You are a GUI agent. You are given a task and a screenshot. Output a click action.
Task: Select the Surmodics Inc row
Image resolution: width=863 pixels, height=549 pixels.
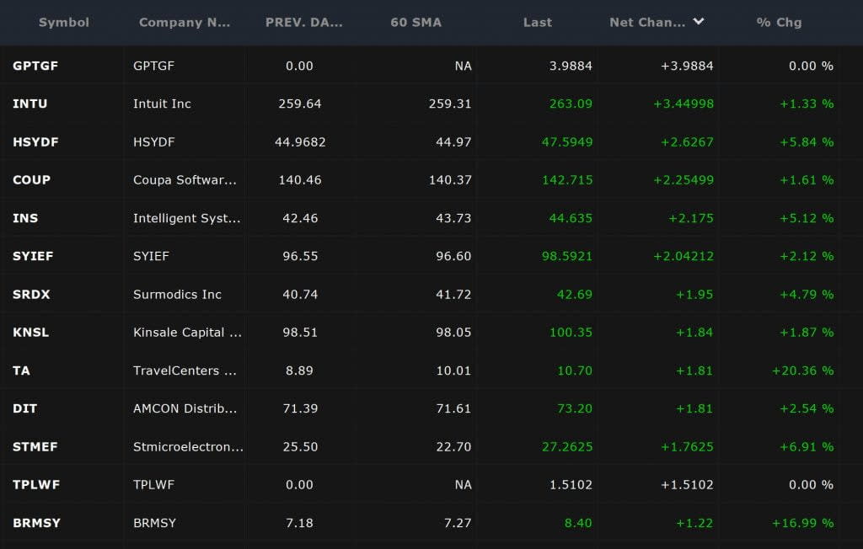point(175,294)
